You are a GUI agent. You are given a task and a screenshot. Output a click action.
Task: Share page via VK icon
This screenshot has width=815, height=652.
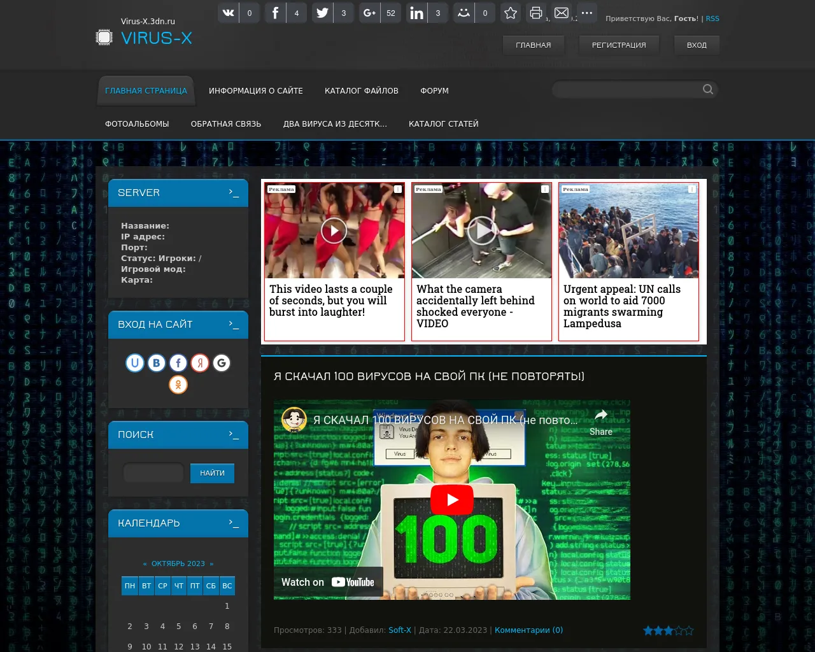[x=229, y=13]
